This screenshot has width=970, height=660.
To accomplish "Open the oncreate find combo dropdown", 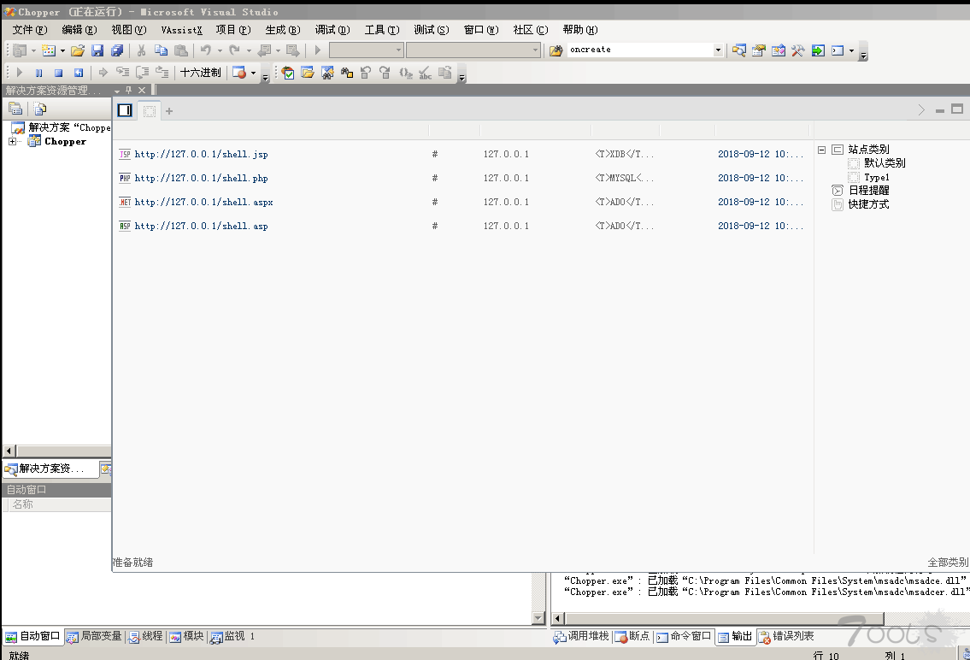I will [718, 50].
